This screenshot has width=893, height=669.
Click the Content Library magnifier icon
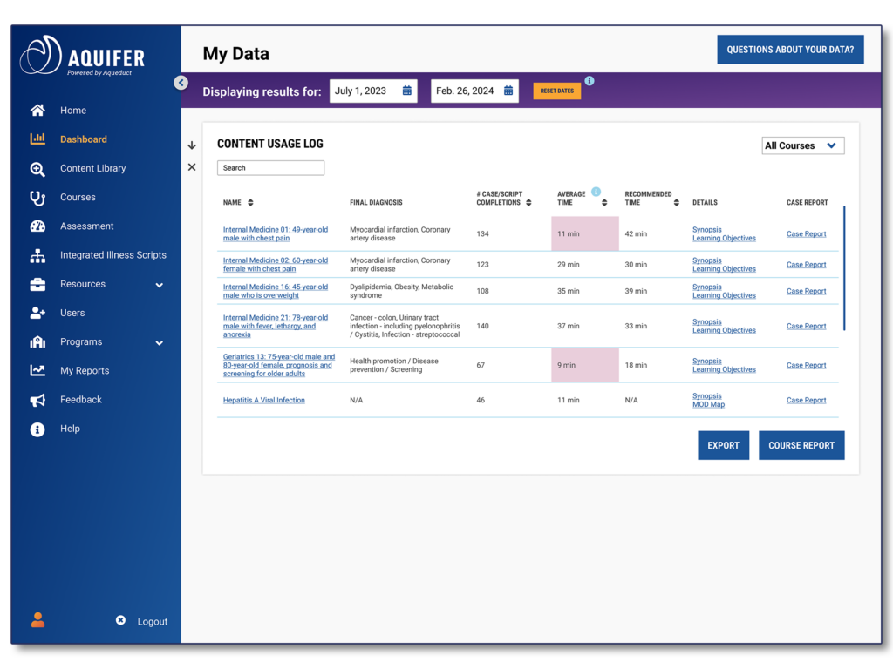[37, 169]
